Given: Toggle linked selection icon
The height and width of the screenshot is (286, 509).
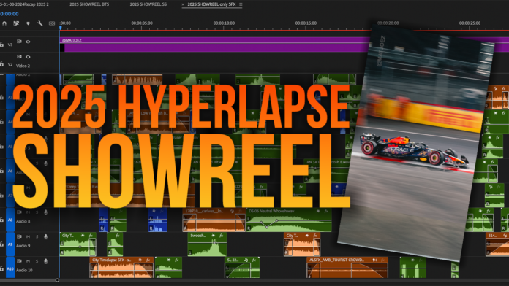Looking at the screenshot, I should [x=16, y=23].
